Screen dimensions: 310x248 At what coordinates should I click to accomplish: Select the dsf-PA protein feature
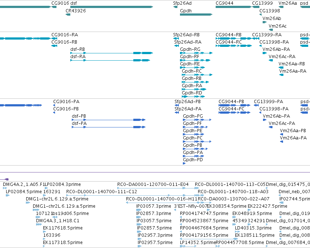109,127
